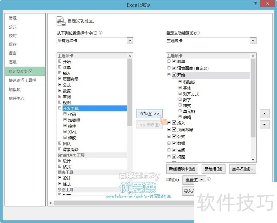Image resolution: width=277 pixels, height=223 pixels.
Task: Open the 所有选项卡 dropdown
Action: (130, 40)
